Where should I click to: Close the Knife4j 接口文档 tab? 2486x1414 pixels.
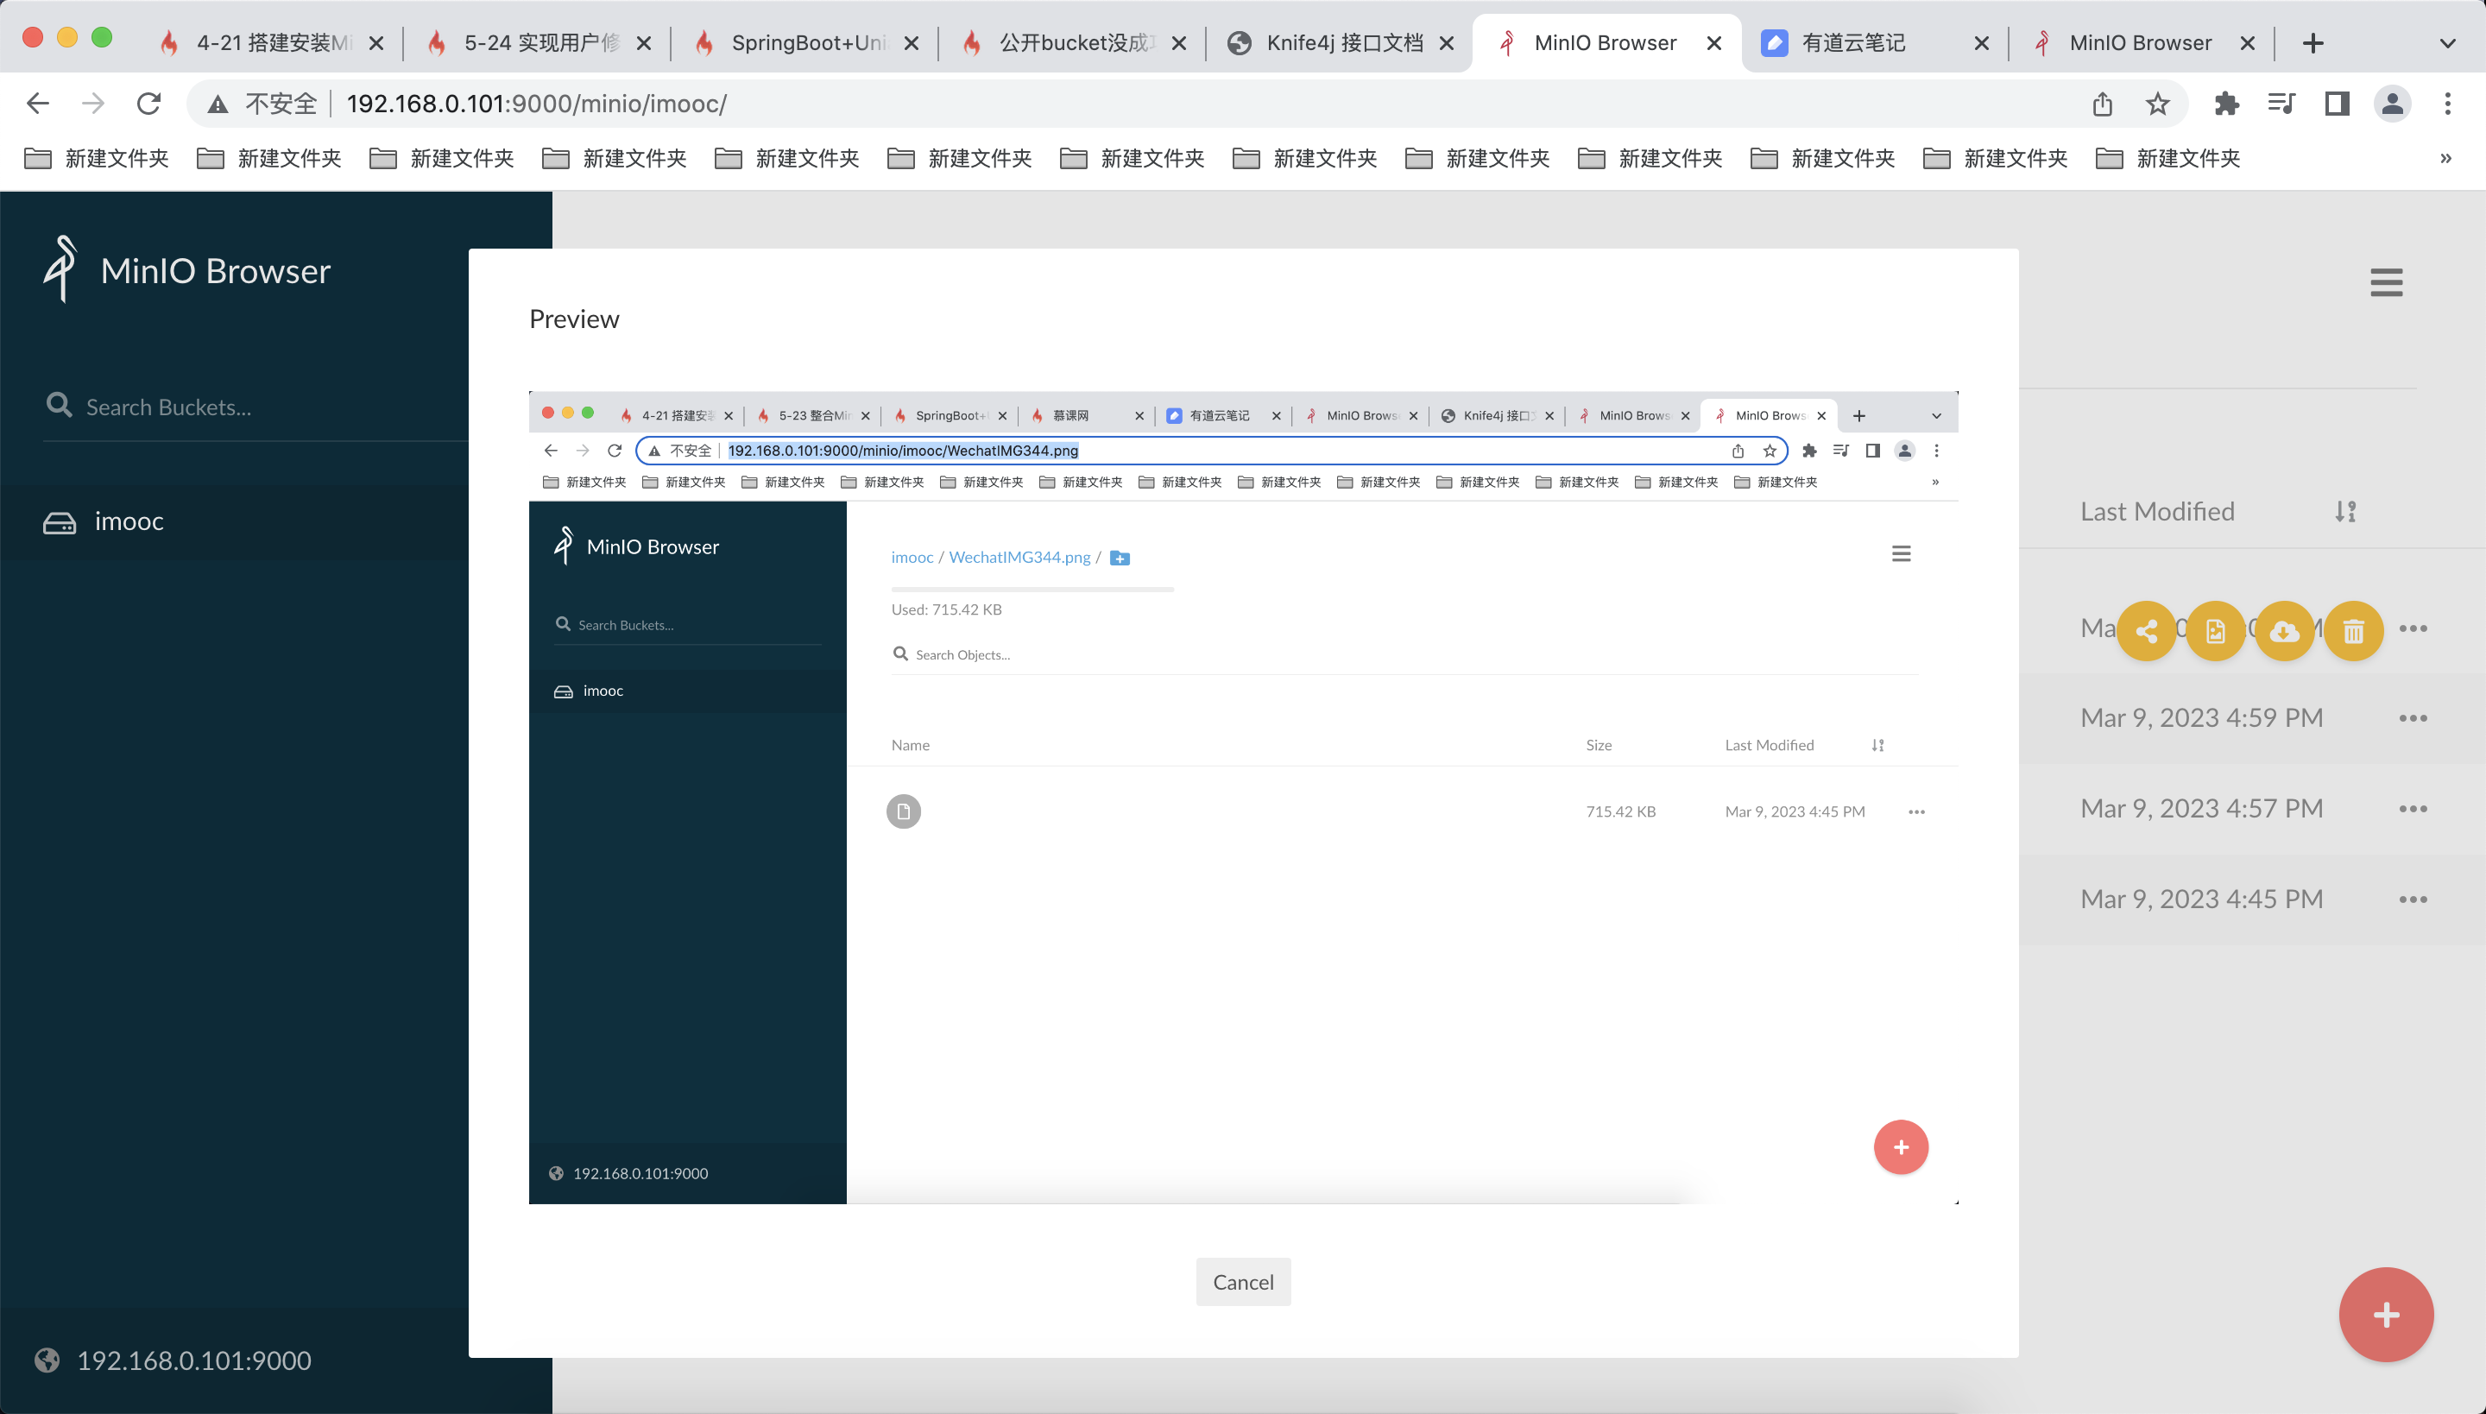(1446, 43)
